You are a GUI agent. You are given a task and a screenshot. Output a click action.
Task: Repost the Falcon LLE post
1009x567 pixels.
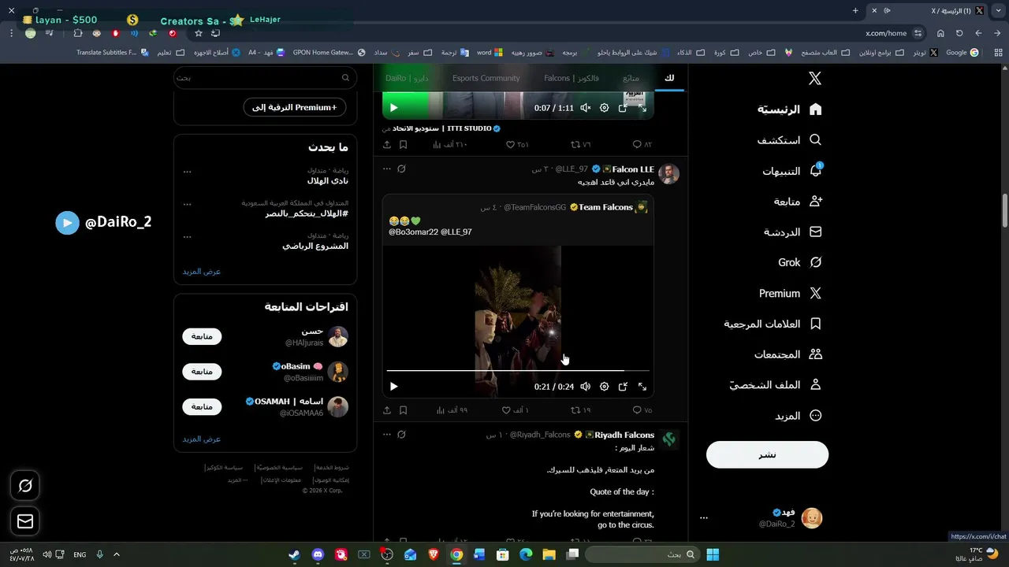click(x=580, y=410)
